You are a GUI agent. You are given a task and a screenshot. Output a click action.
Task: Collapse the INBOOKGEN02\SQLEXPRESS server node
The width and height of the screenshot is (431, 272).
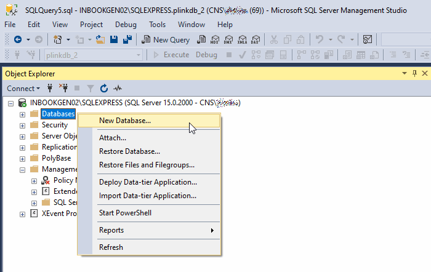10,103
